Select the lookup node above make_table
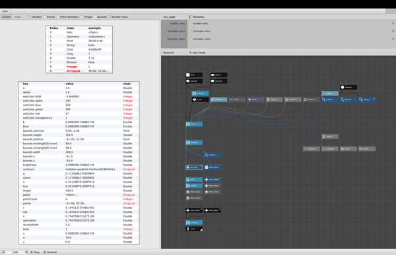The width and height of the screenshot is (396, 255). [x=213, y=155]
